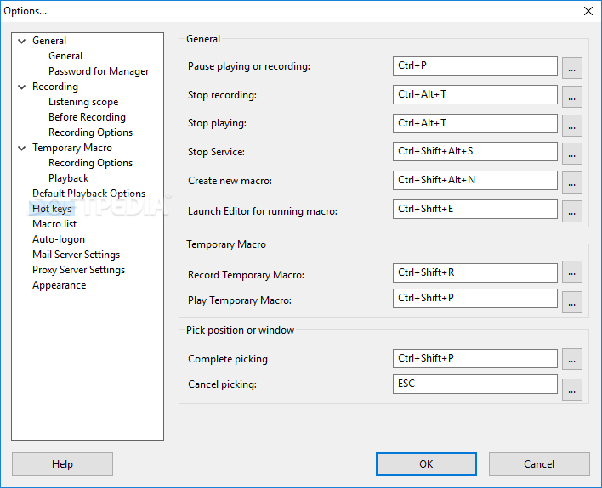Open Before Recording settings
The width and height of the screenshot is (602, 488).
pyautogui.click(x=87, y=117)
